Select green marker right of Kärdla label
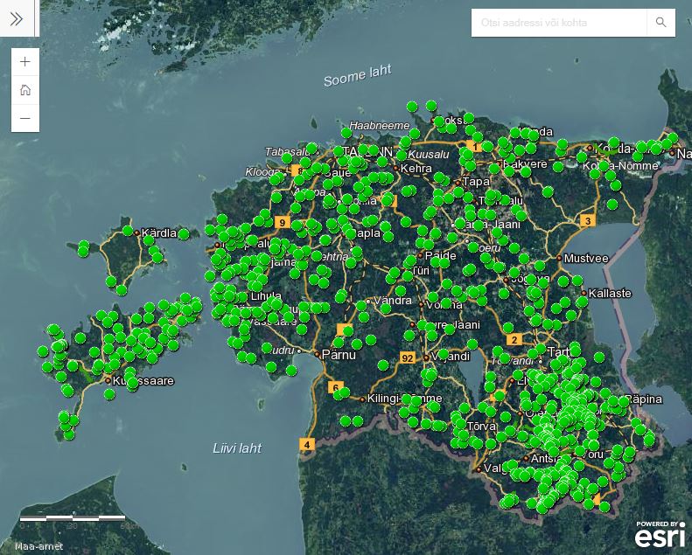Screen dimensions: 692x555 184,233
